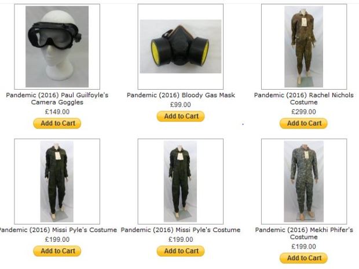The image size is (359, 269).
Task: Add the leftmost Missi Pyle's Costume to cart
Action: 57,251
